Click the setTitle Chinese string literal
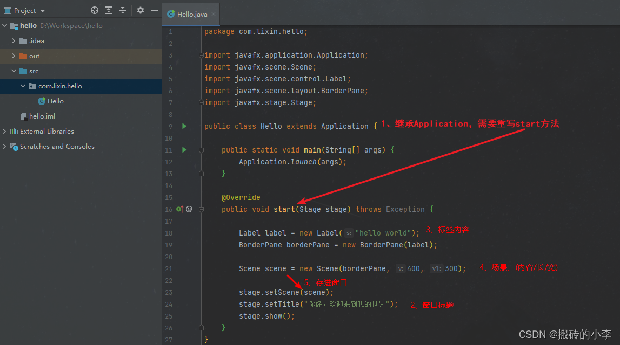Screen dimensions: 620x345 pyautogui.click(x=347, y=304)
